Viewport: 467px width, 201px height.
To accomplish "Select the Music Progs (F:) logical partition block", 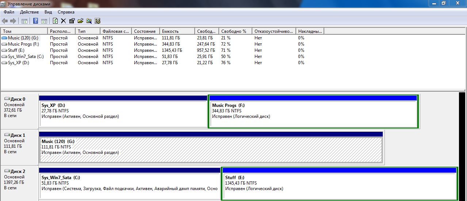I will (313, 112).
